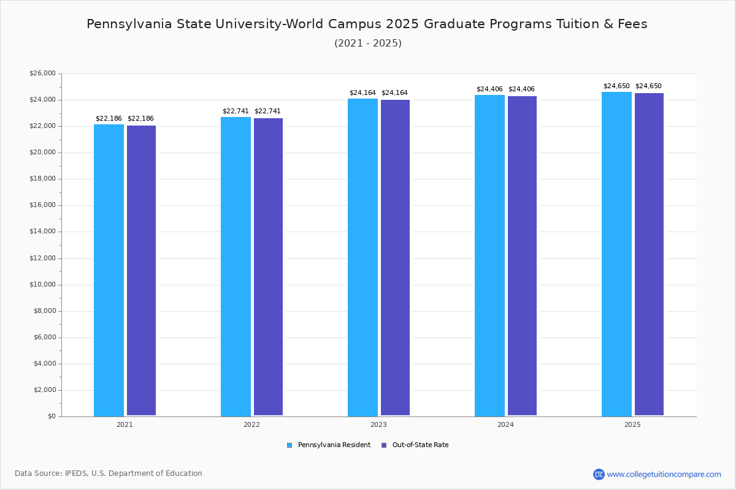Viewport: 736px width, 490px height.
Task: Click the Out-of-State Rate purple legend swatch
Action: [x=384, y=445]
